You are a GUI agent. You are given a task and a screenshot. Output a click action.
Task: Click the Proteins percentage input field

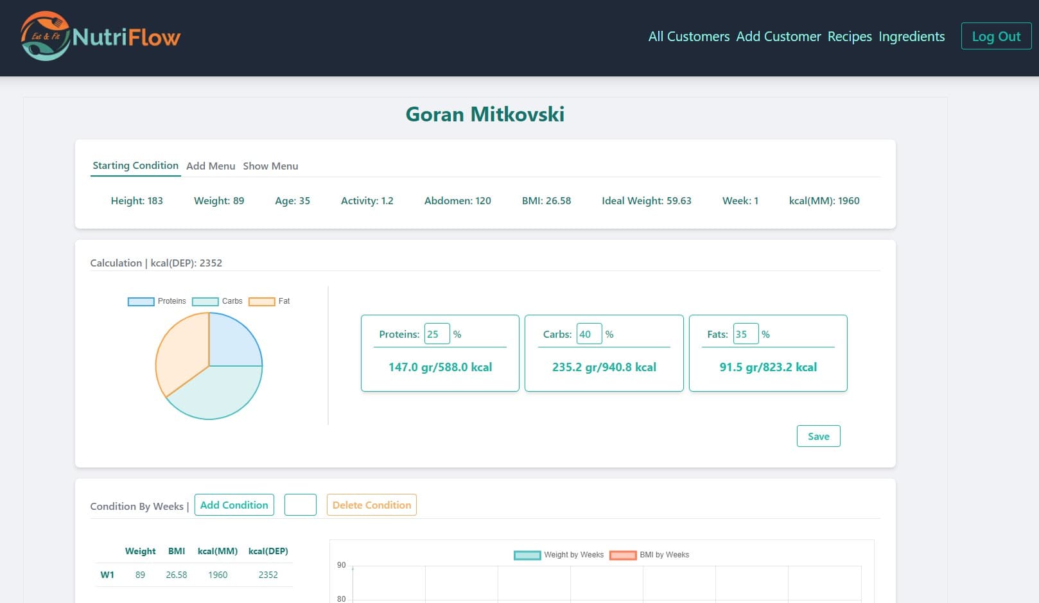click(x=437, y=334)
